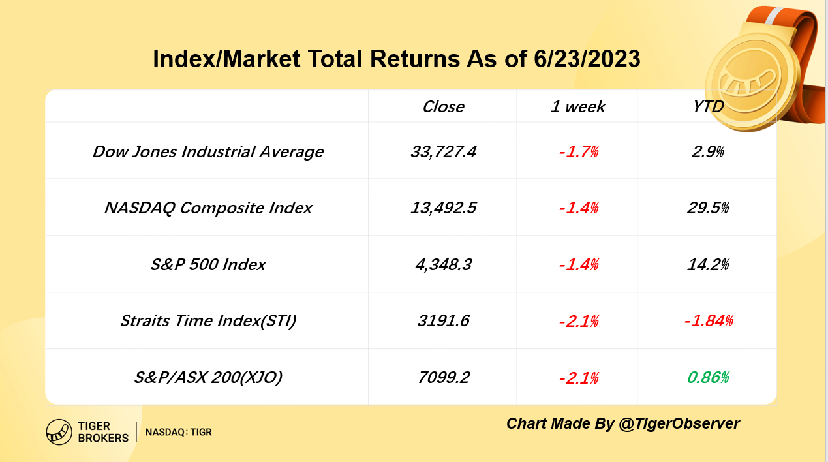This screenshot has height=462, width=828.
Task: Select the YTD column header
Action: (x=708, y=107)
